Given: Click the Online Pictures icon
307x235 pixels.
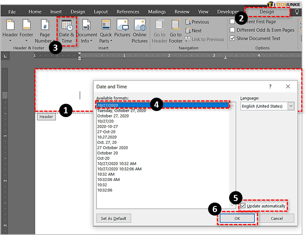Looking at the screenshot, I should [140, 27].
